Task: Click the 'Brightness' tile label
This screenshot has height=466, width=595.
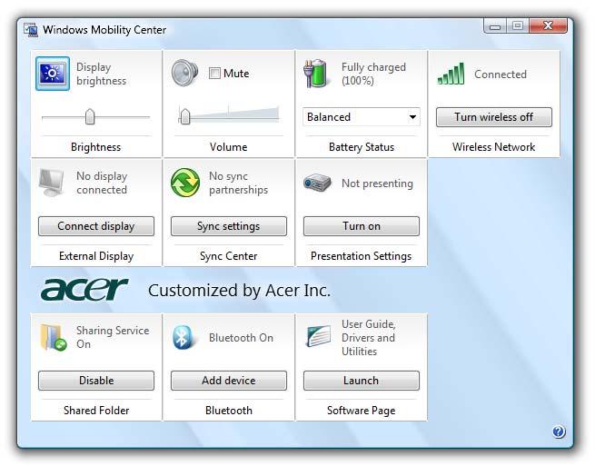Action: (x=95, y=147)
